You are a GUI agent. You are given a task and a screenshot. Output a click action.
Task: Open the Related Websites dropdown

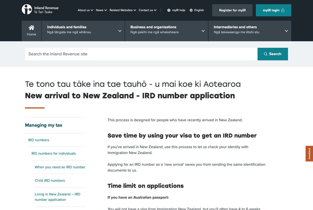(x=123, y=10)
